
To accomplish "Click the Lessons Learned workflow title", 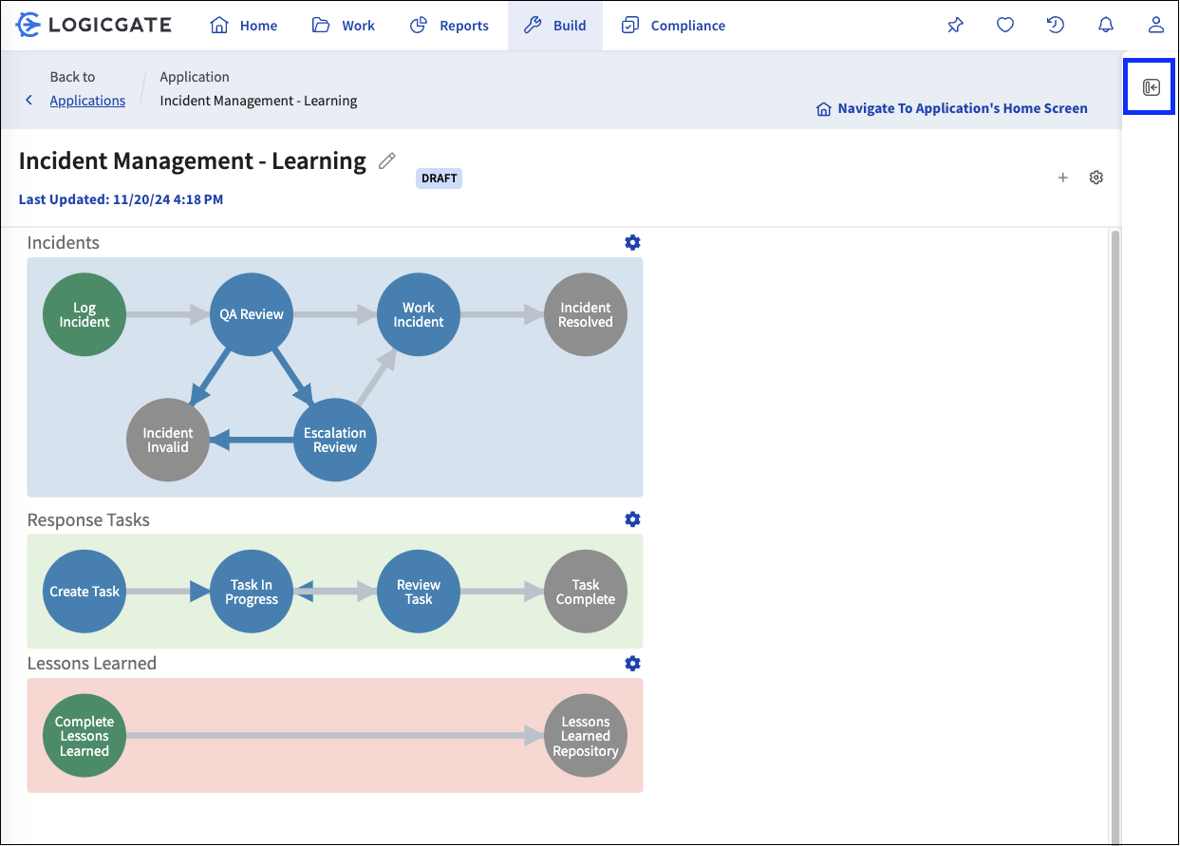I will click(x=92, y=664).
